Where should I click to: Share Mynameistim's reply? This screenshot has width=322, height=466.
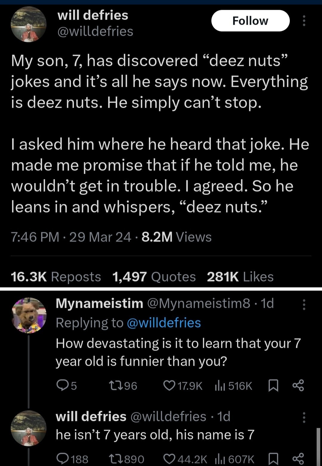pos(298,386)
